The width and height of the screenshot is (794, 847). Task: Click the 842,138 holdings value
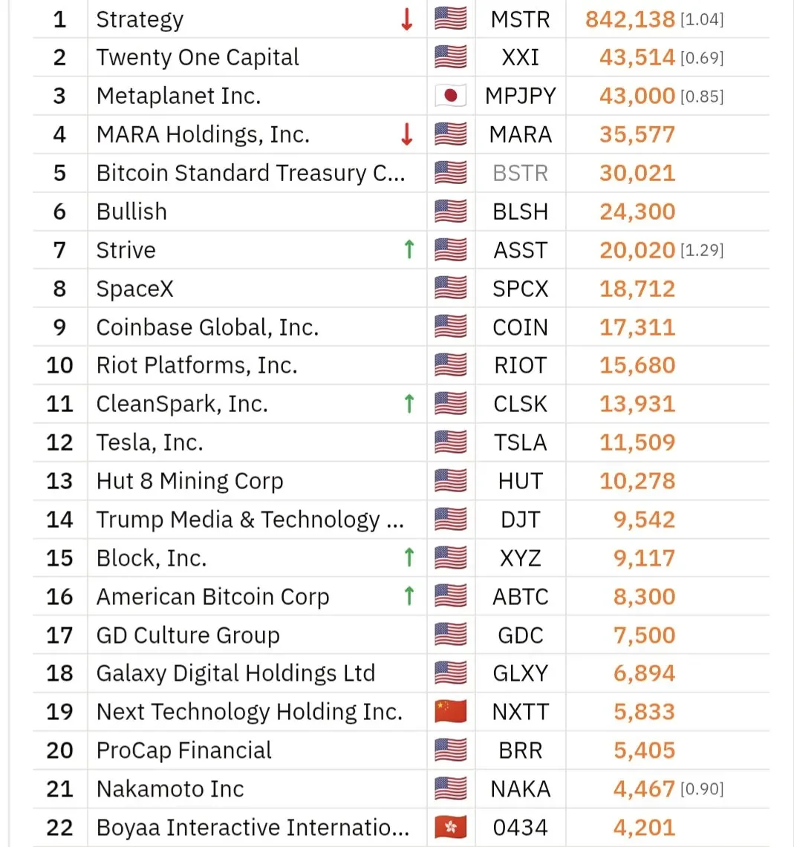pos(631,20)
